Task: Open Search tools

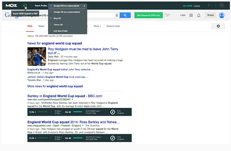Action: point(113,26)
